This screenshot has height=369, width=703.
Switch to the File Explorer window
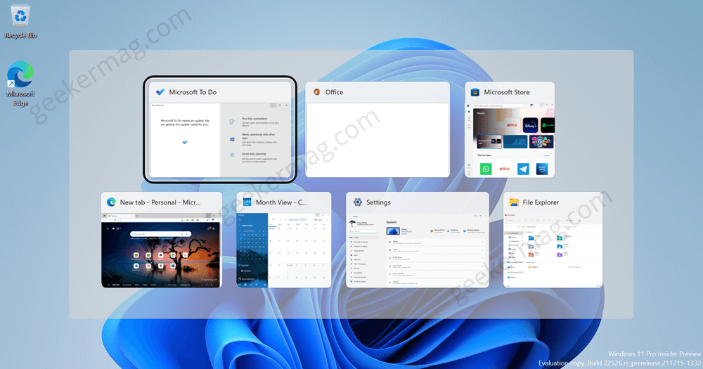click(x=553, y=240)
